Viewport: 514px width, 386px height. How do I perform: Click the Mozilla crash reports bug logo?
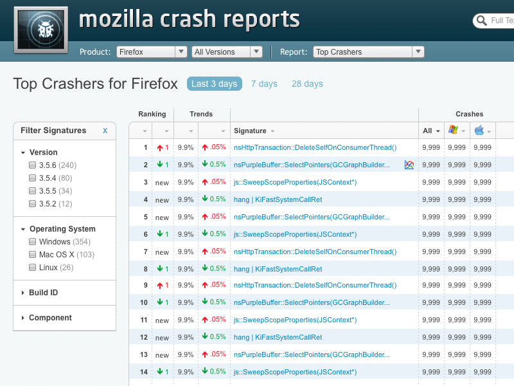pyautogui.click(x=41, y=30)
